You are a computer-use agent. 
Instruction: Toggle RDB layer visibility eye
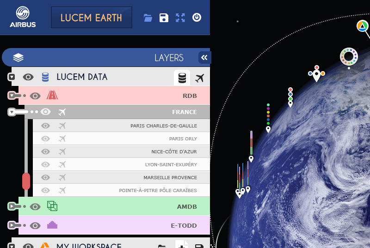[35, 96]
